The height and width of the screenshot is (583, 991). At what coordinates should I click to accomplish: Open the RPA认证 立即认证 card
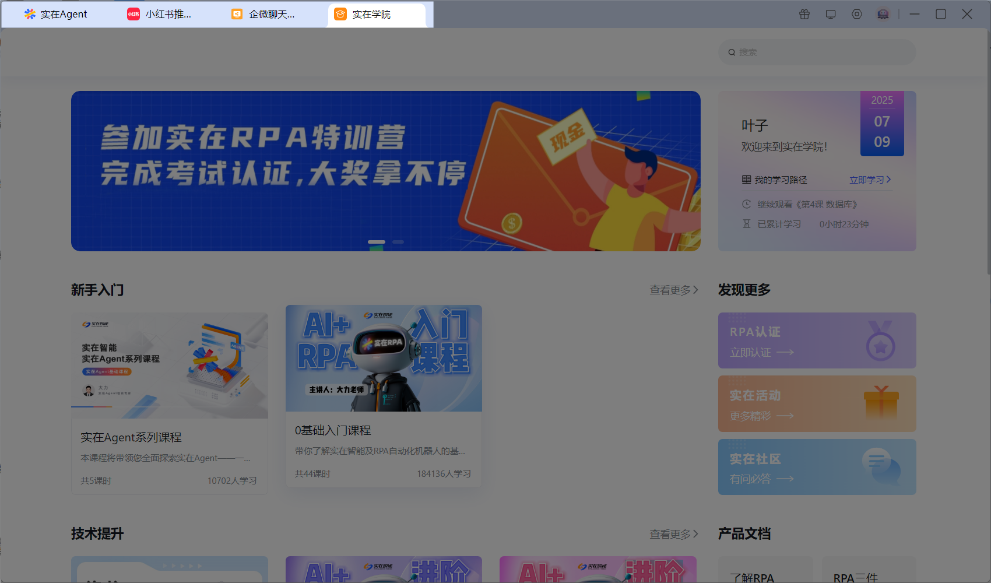(817, 340)
